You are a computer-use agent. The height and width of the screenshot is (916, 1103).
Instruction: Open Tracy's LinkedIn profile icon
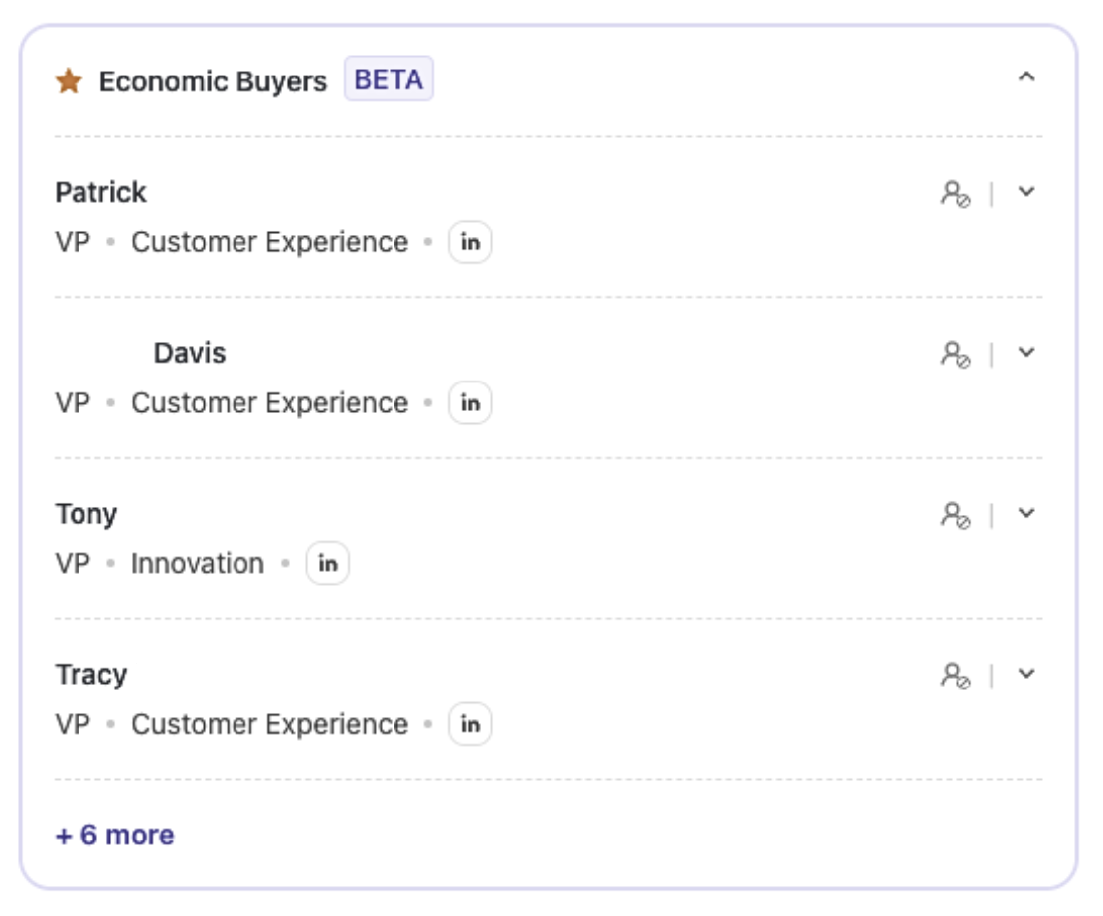point(470,725)
